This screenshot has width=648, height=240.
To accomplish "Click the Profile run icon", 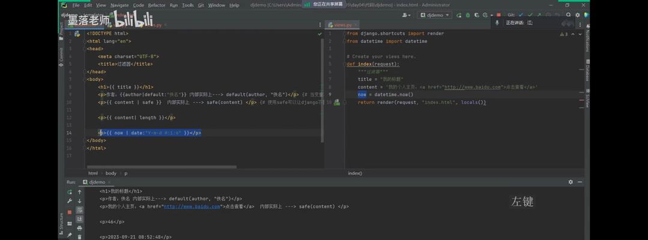I will point(484,15).
